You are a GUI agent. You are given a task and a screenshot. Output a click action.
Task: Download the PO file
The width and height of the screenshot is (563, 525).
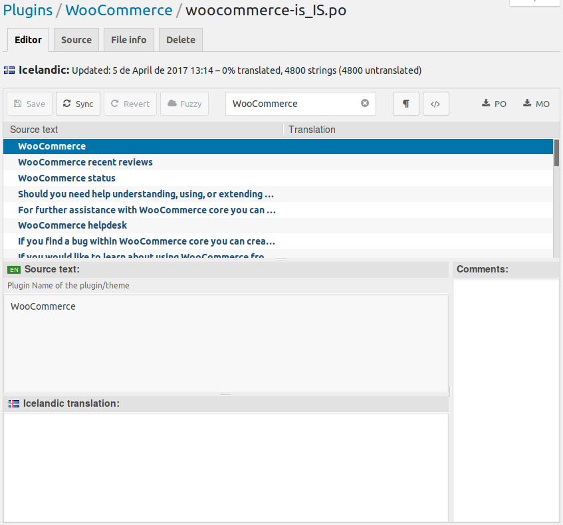click(494, 104)
